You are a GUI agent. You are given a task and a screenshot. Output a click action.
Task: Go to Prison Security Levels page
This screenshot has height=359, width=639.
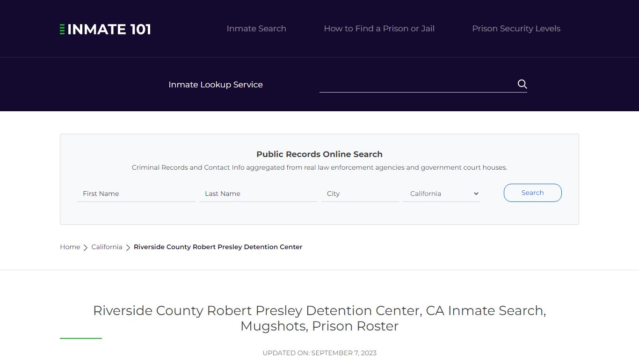[516, 29]
